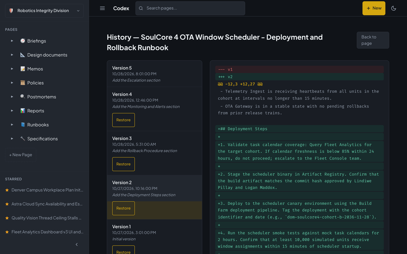Click star next to Astra Cloud Sync

pos(7,204)
